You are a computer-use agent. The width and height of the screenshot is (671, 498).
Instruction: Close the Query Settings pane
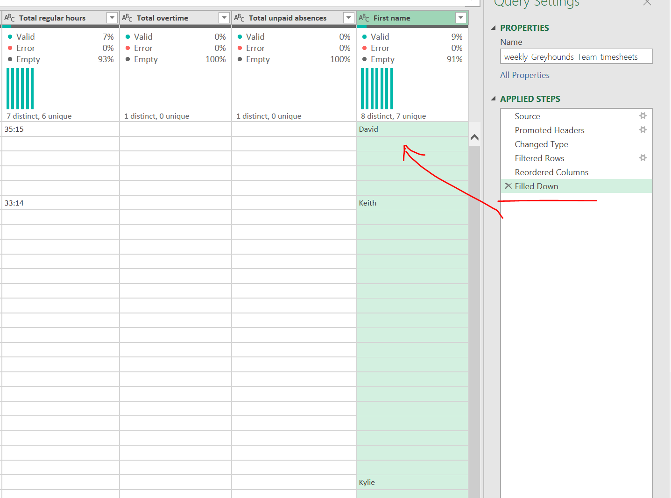647,3
